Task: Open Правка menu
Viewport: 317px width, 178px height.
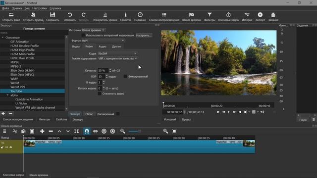Action: 16,8
